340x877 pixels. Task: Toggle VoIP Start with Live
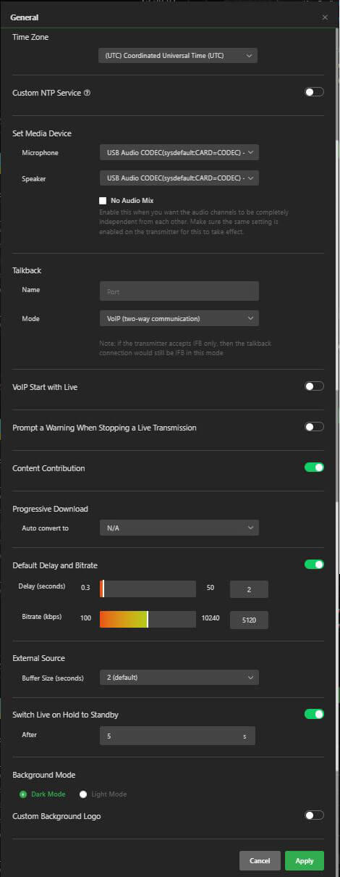[314, 386]
